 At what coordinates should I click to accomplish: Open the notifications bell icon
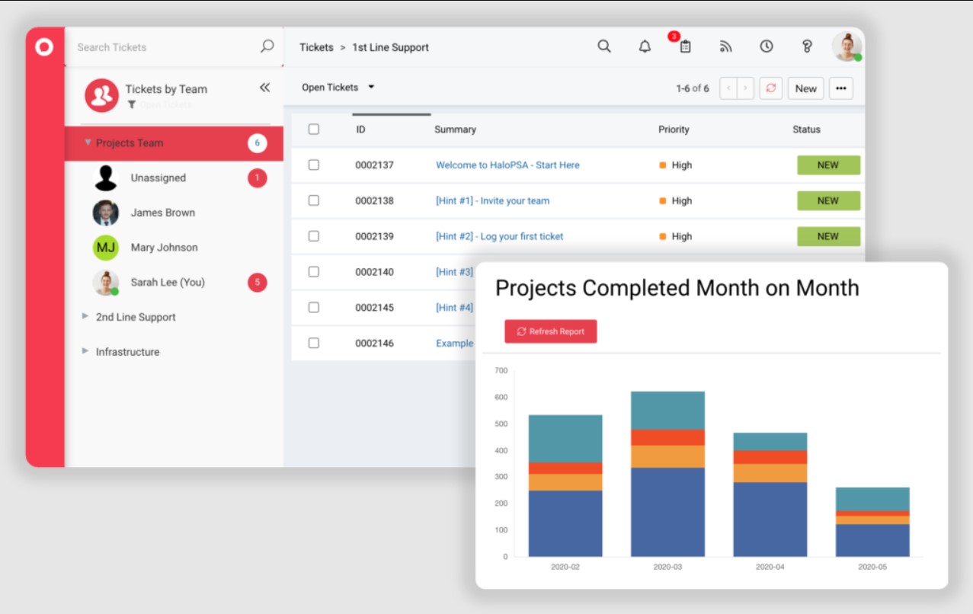click(645, 46)
